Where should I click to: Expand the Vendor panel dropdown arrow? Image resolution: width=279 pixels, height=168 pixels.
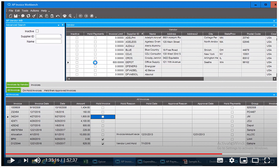(275, 25)
